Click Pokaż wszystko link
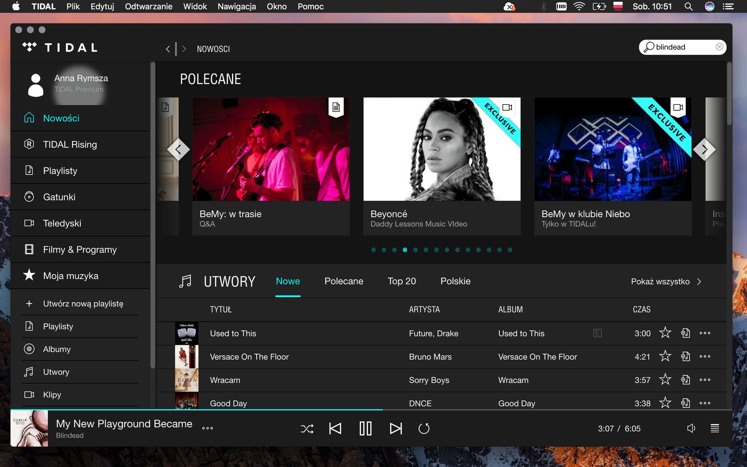Viewport: 747px width, 467px height. point(666,282)
